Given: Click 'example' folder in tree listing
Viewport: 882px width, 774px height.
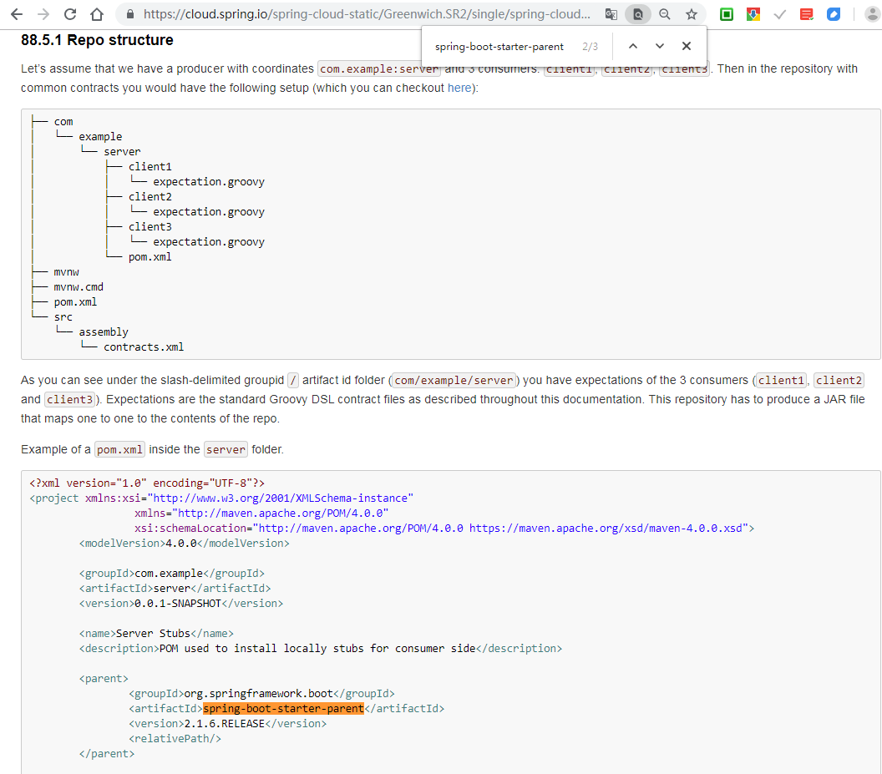Looking at the screenshot, I should coord(100,137).
